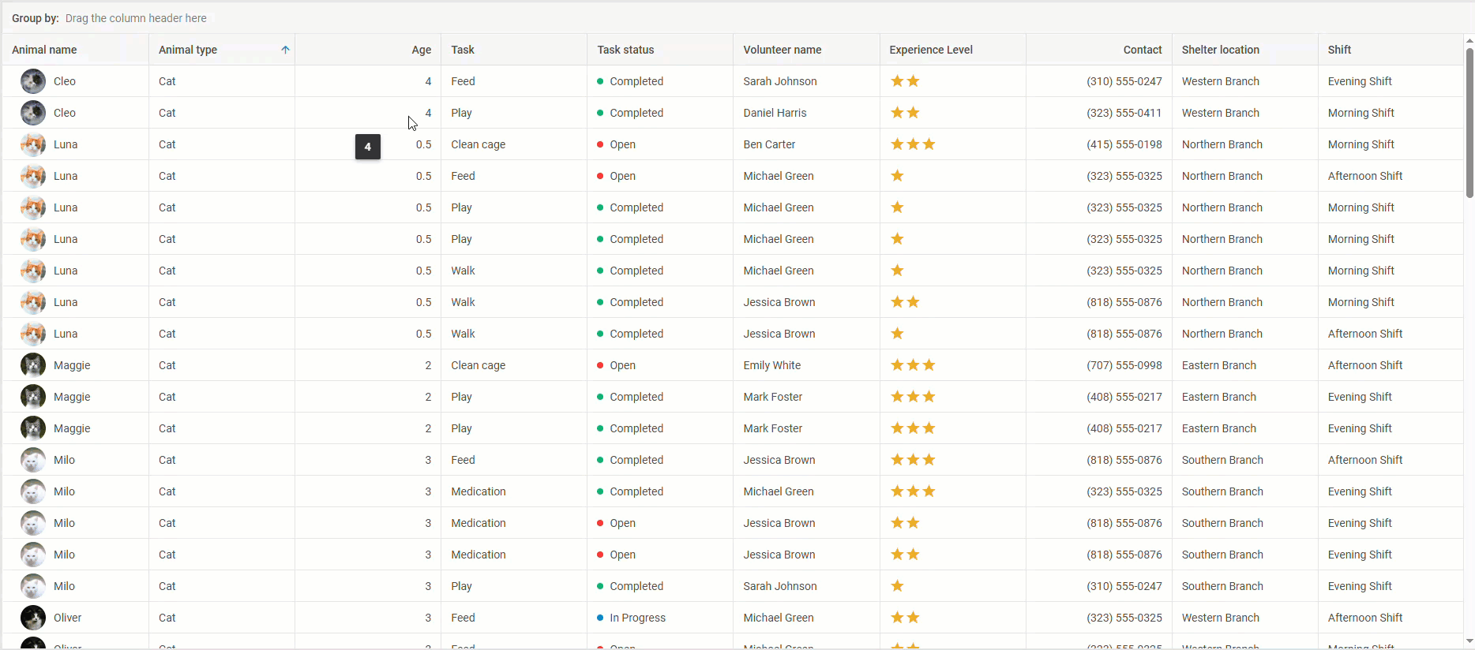Click the Shelter location column header
This screenshot has width=1475, height=650.
[x=1220, y=50]
